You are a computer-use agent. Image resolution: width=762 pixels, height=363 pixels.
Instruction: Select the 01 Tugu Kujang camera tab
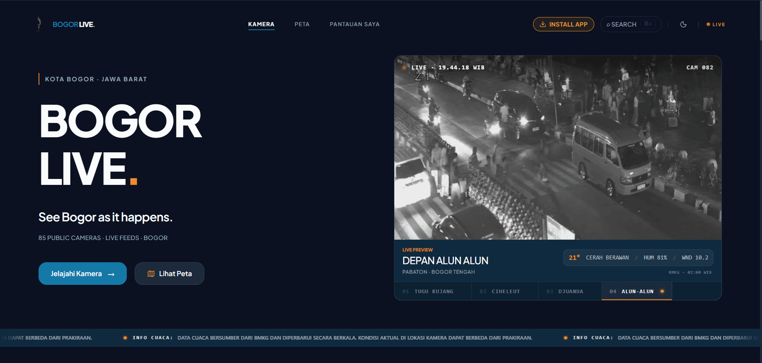coord(433,291)
